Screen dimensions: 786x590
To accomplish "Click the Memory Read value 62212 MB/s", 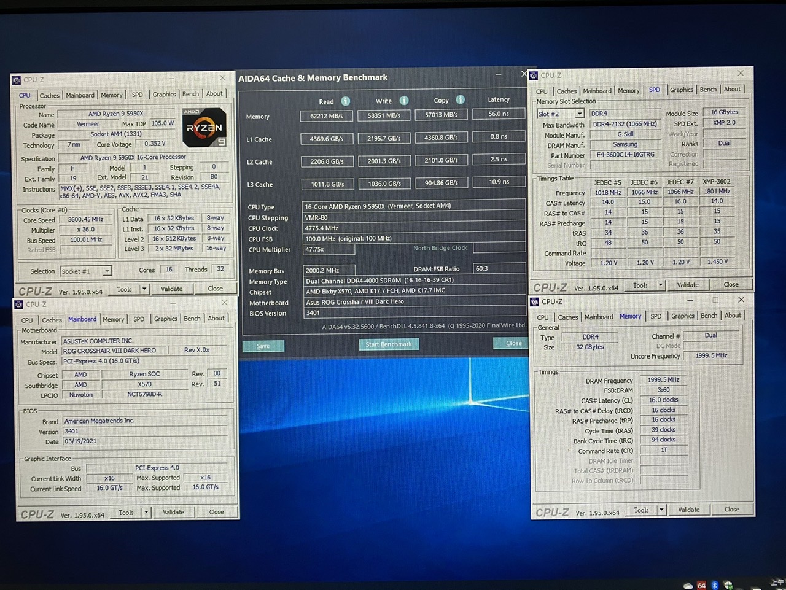I will click(x=326, y=115).
